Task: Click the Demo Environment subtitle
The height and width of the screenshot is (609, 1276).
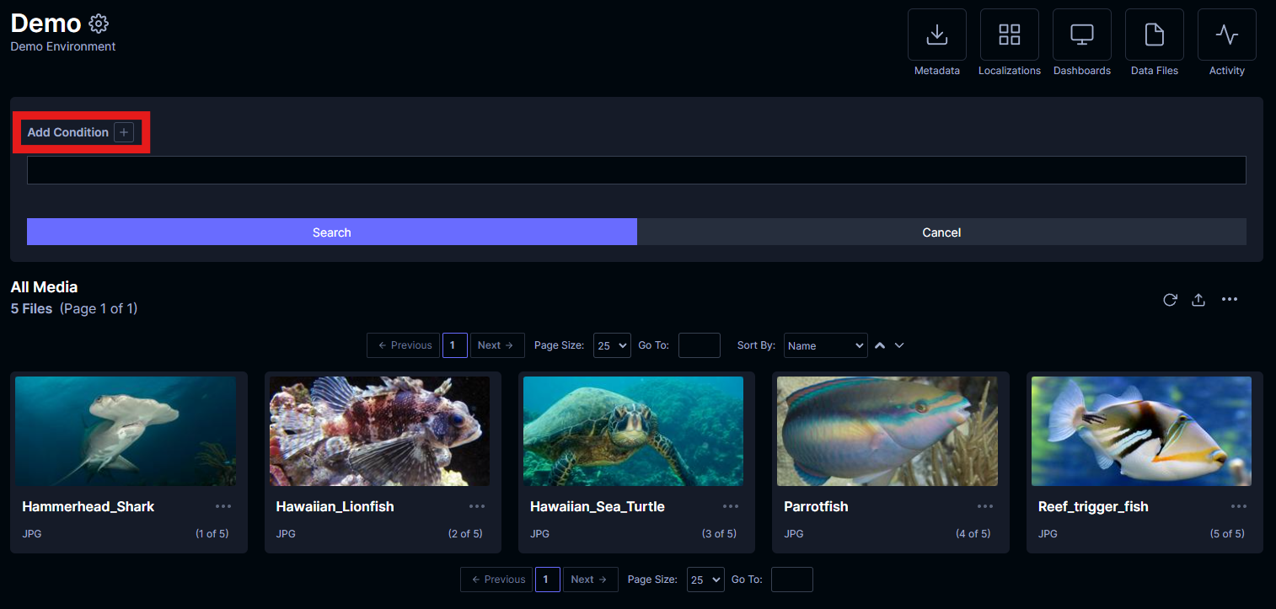Action: (x=63, y=46)
